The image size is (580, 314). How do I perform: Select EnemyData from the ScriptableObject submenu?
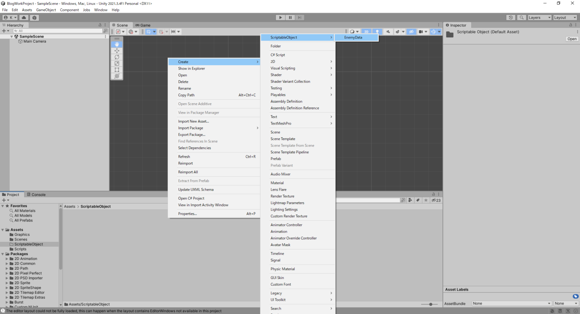tap(356, 37)
